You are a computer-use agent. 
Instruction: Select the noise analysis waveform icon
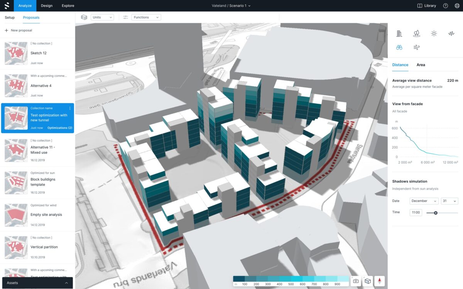(x=451, y=34)
